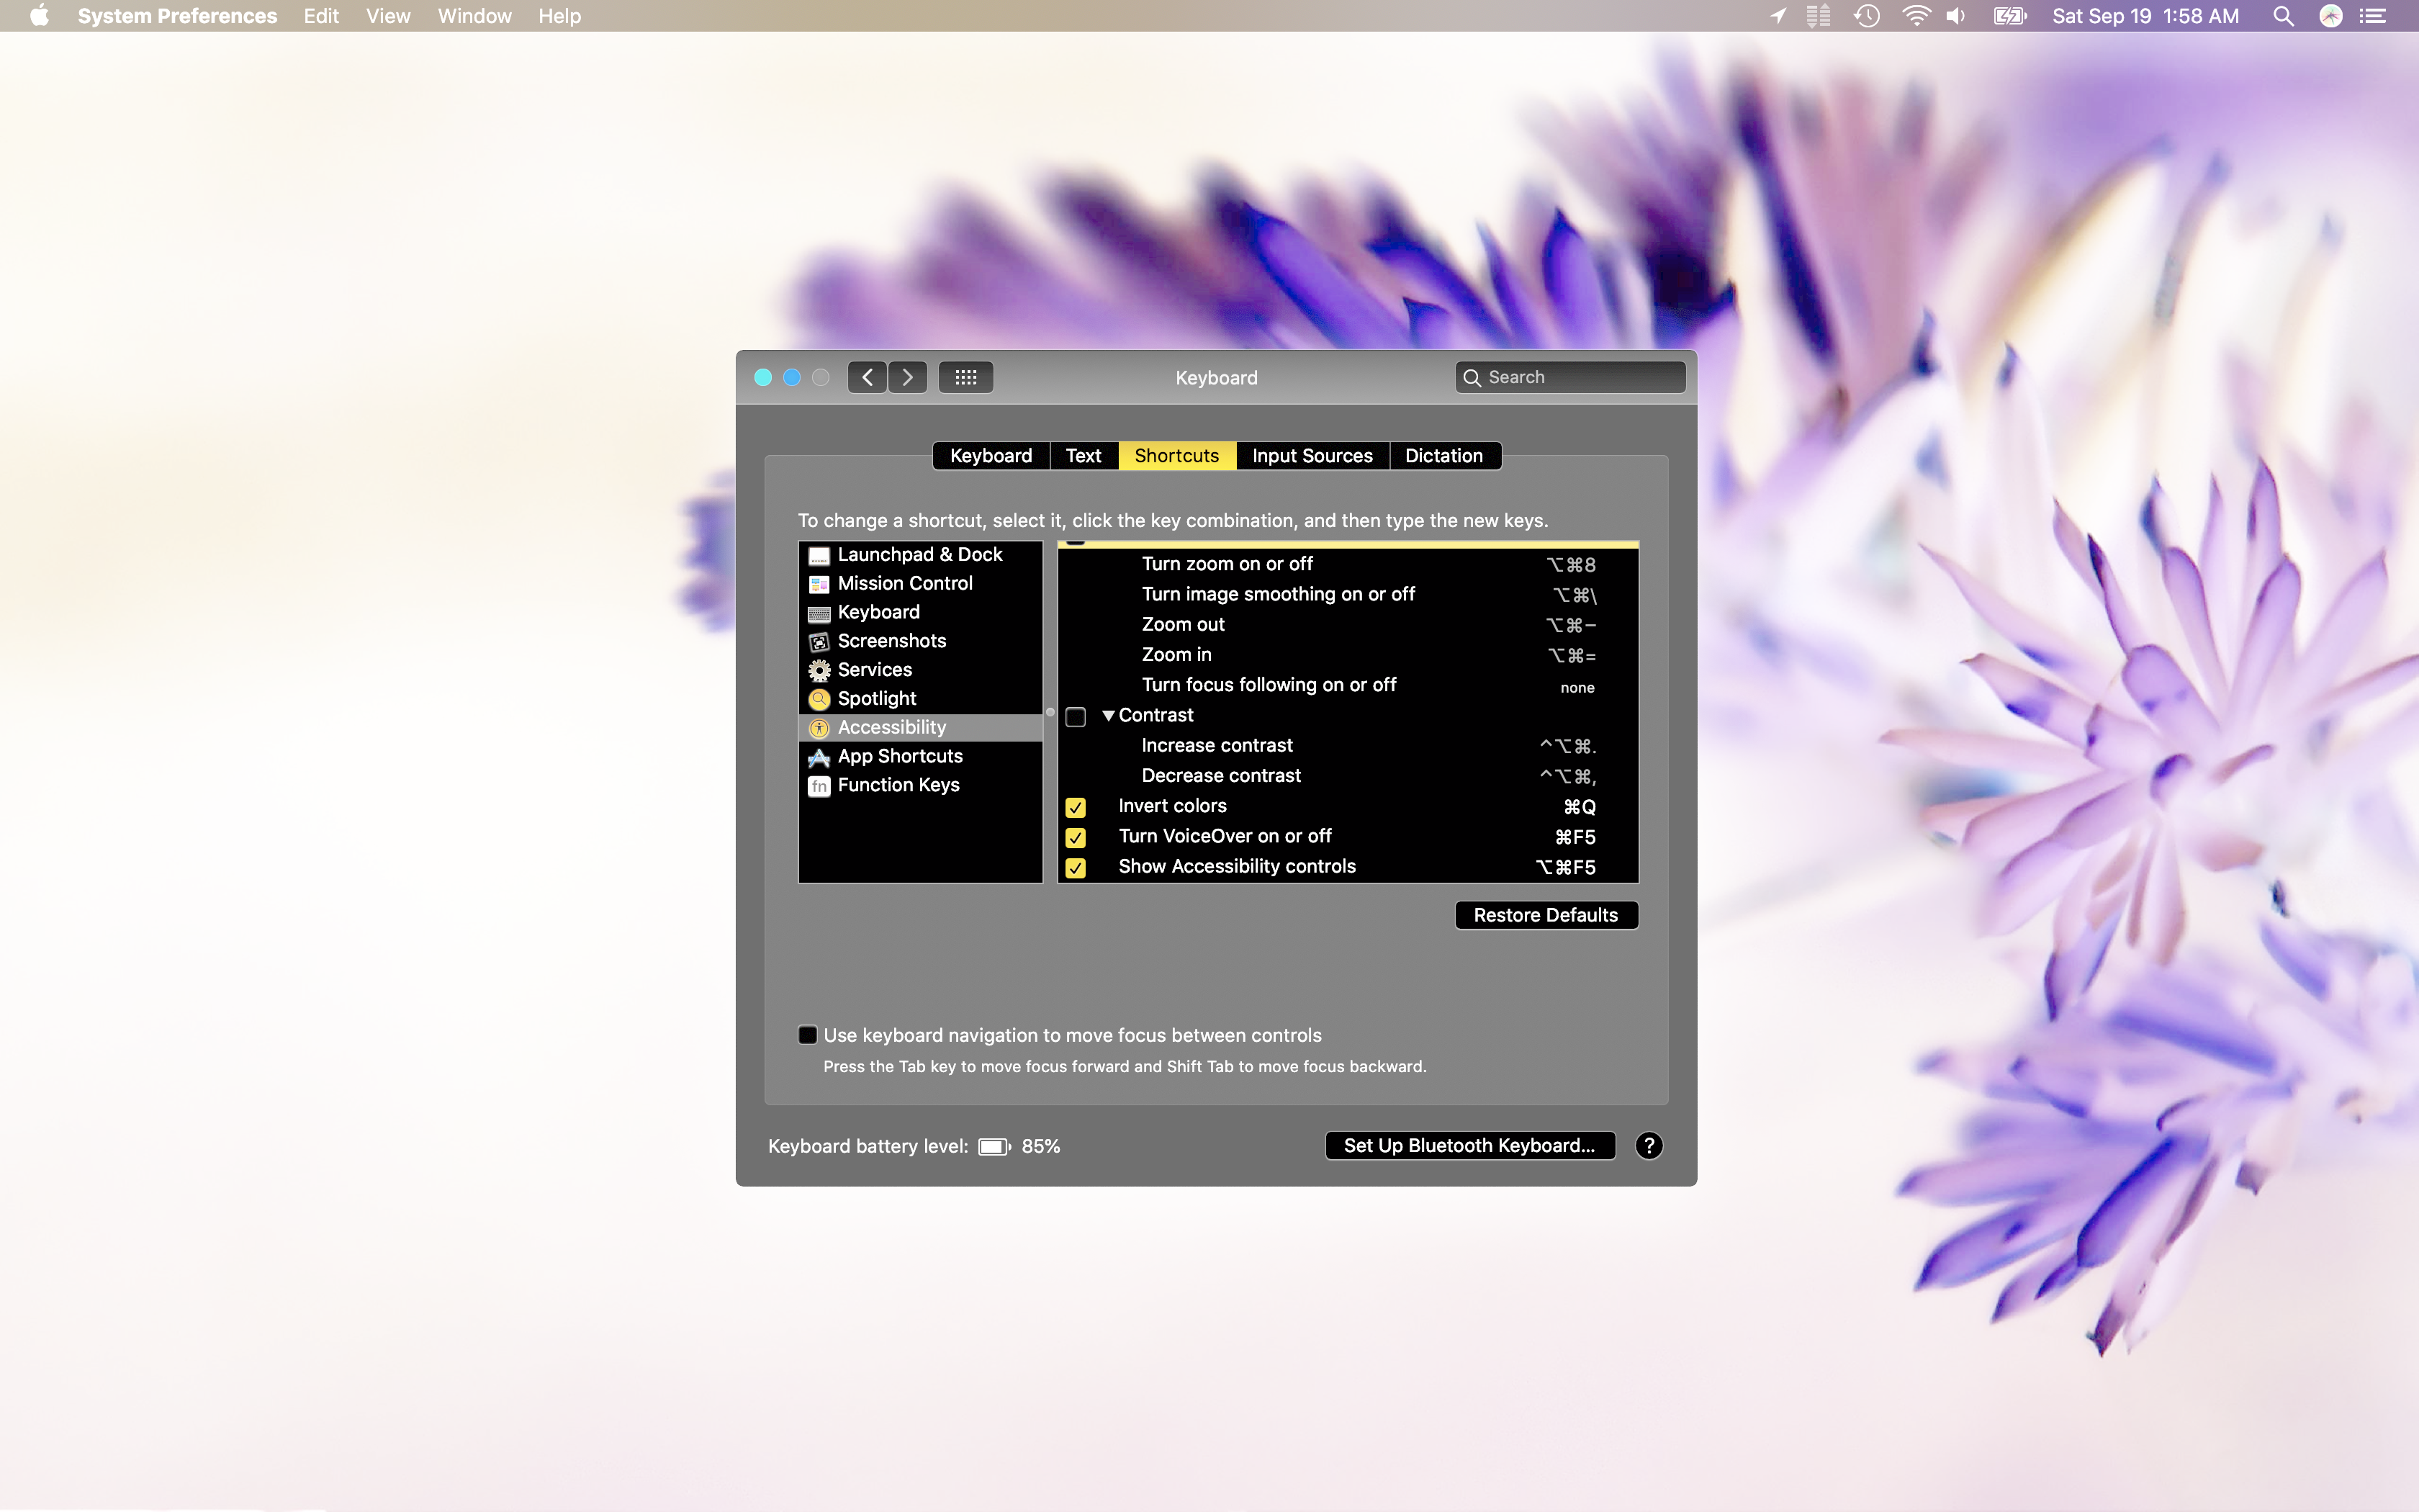Click the battery status icon
Screen dimensions: 2419x1512
coord(2009,16)
